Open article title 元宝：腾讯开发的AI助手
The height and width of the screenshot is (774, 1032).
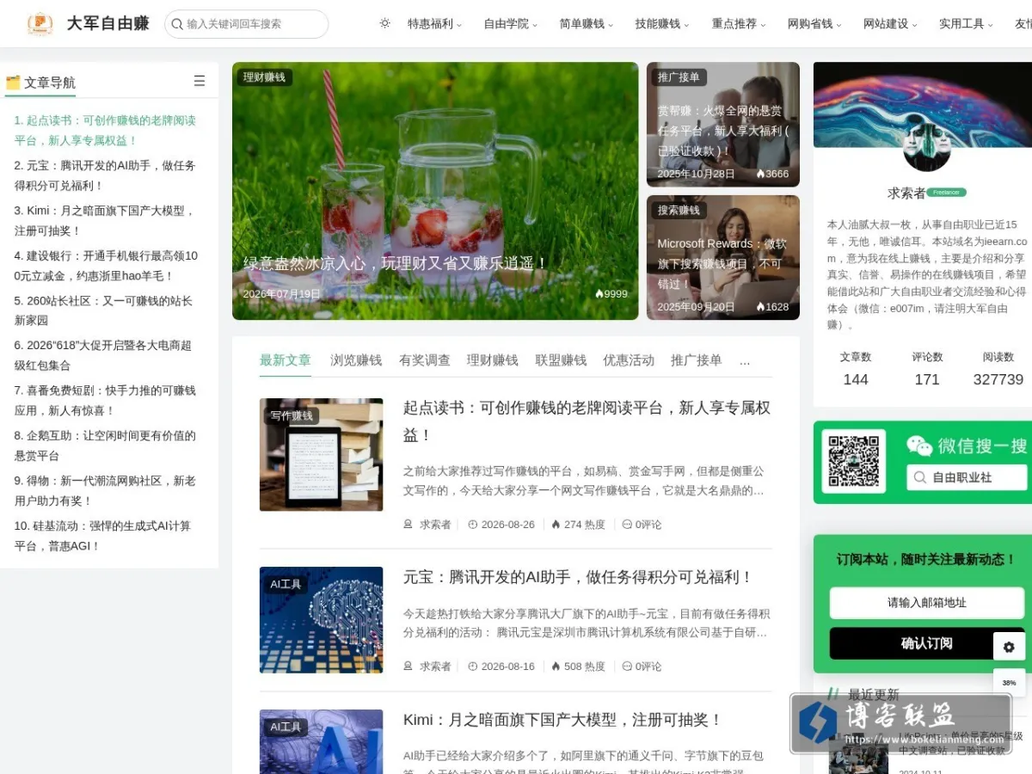pyautogui.click(x=579, y=577)
